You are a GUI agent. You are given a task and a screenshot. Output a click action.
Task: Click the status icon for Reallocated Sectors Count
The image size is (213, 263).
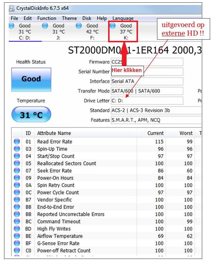coord(17,163)
